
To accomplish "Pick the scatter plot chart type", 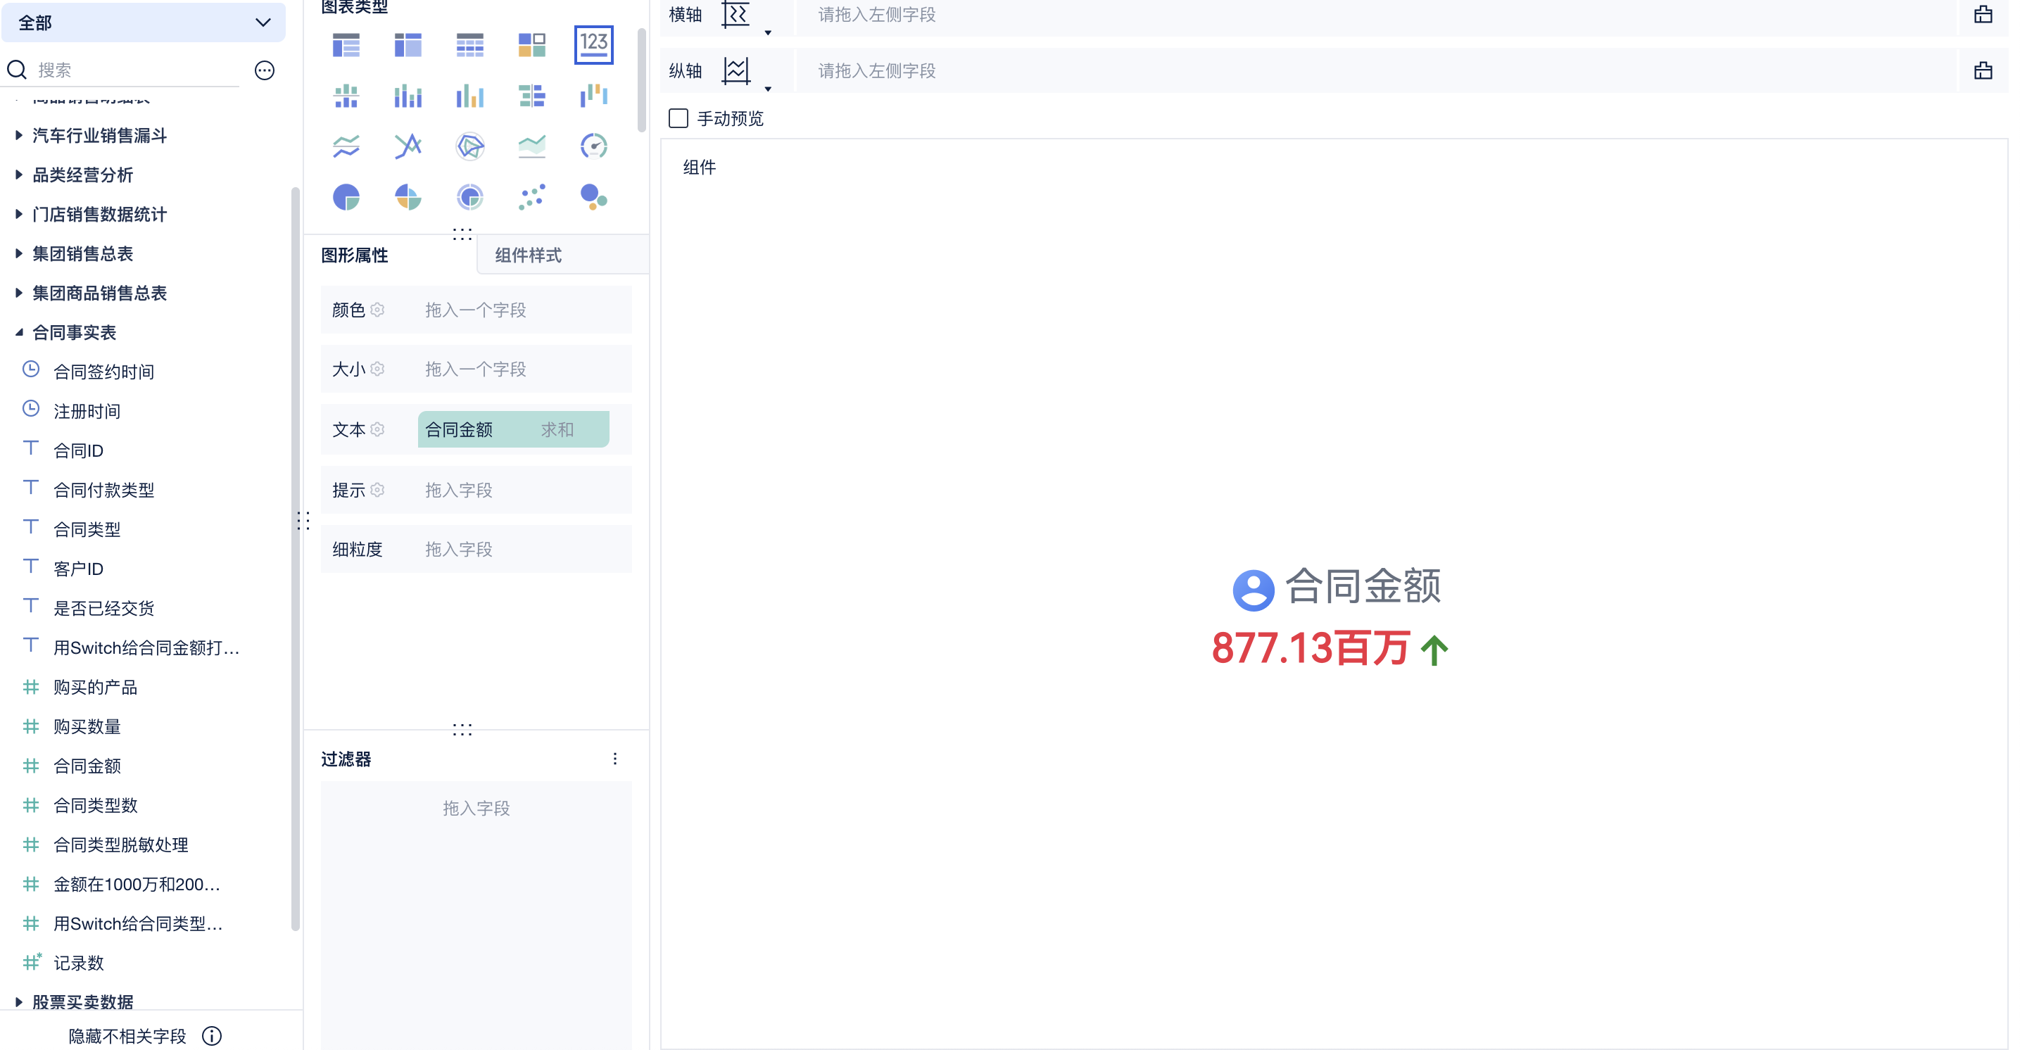I will 531,196.
